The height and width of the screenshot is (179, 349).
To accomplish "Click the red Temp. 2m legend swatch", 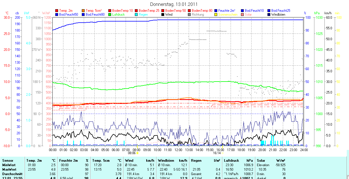I will pyautogui.click(x=57, y=11).
